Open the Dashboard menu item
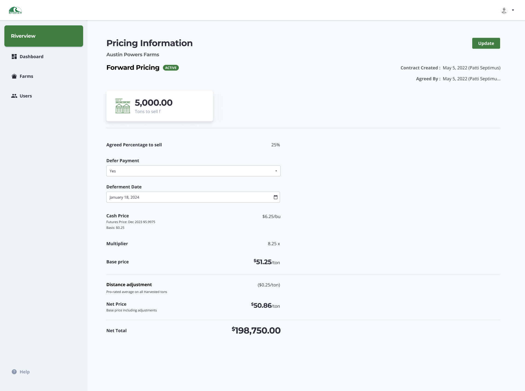525x391 pixels. tap(31, 57)
